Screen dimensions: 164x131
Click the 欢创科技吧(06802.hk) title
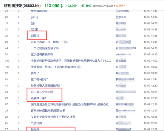tap(22, 6)
